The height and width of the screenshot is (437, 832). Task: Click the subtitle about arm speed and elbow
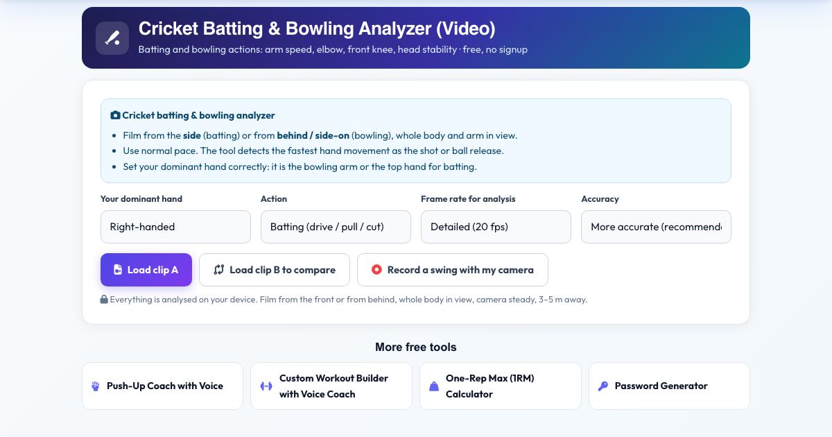click(333, 50)
